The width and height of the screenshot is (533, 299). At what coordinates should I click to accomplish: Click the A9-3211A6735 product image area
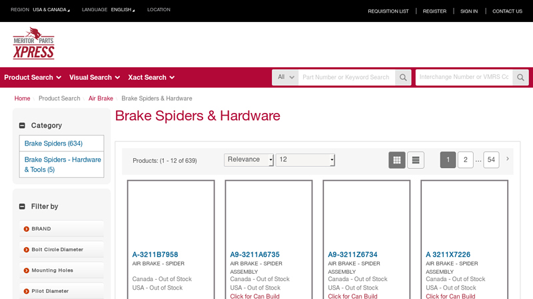click(x=268, y=214)
